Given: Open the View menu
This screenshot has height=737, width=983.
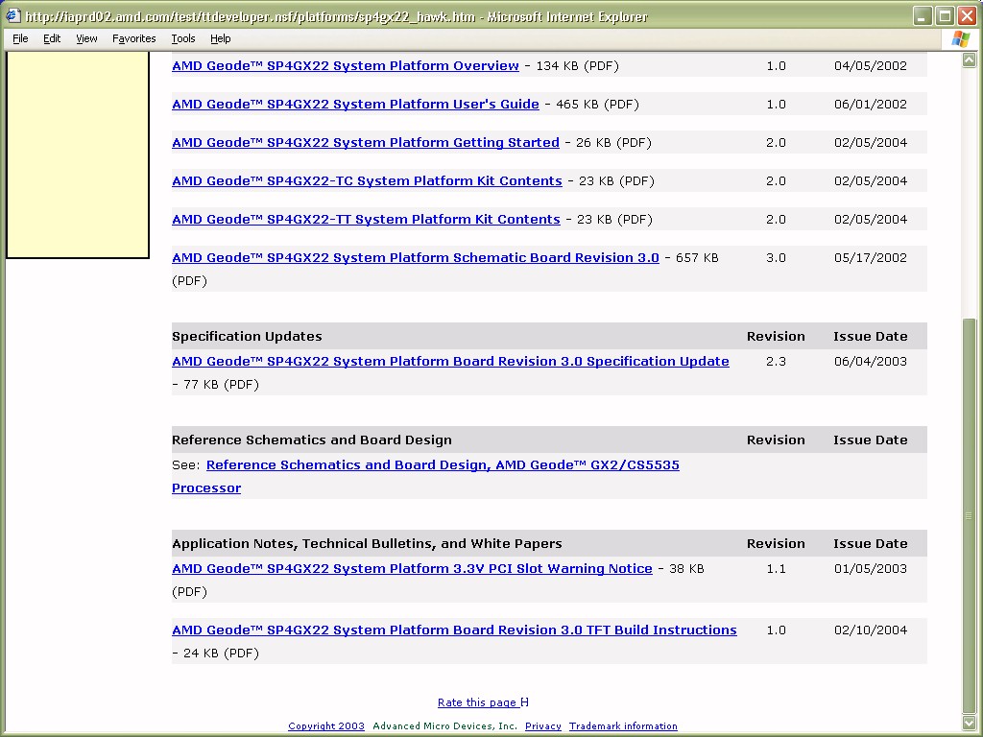Looking at the screenshot, I should (x=86, y=38).
